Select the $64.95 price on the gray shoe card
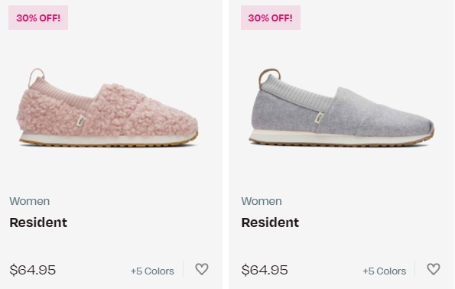The image size is (455, 289). pyautogui.click(x=265, y=270)
